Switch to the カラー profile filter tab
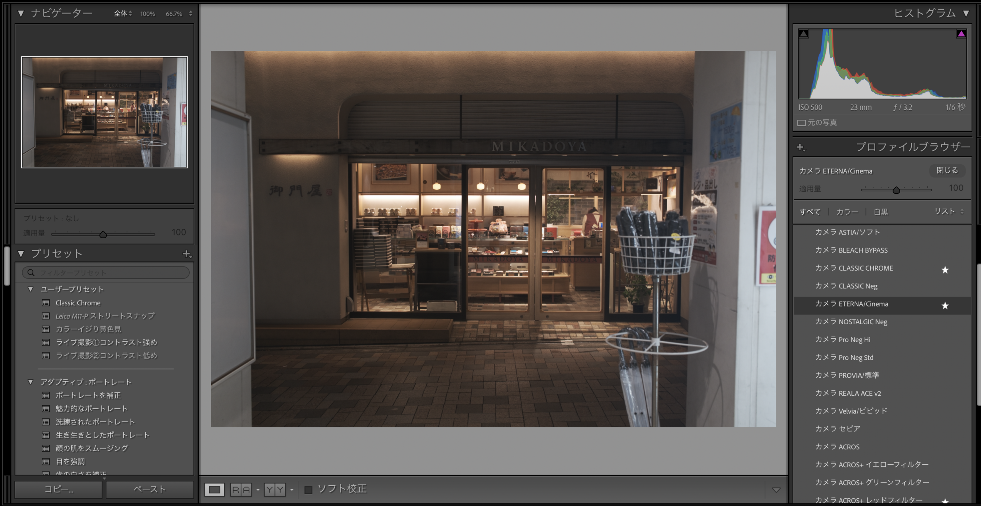This screenshot has width=981, height=506. [847, 212]
